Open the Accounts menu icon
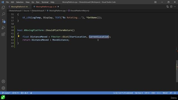This screenshot has width=178, height=100. tap(3, 81)
